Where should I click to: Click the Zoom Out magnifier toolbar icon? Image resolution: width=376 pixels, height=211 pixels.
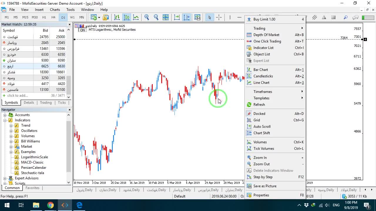click(156, 17)
